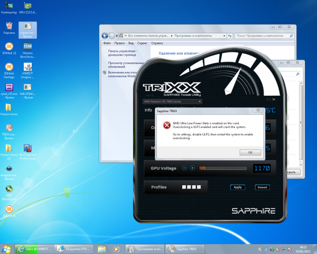This screenshot has width=317, height=254.
Task: Open the Новая папка (2) folder icon
Action: (x=9, y=152)
